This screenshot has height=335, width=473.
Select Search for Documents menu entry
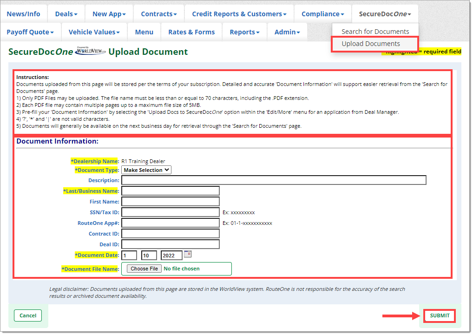(375, 32)
